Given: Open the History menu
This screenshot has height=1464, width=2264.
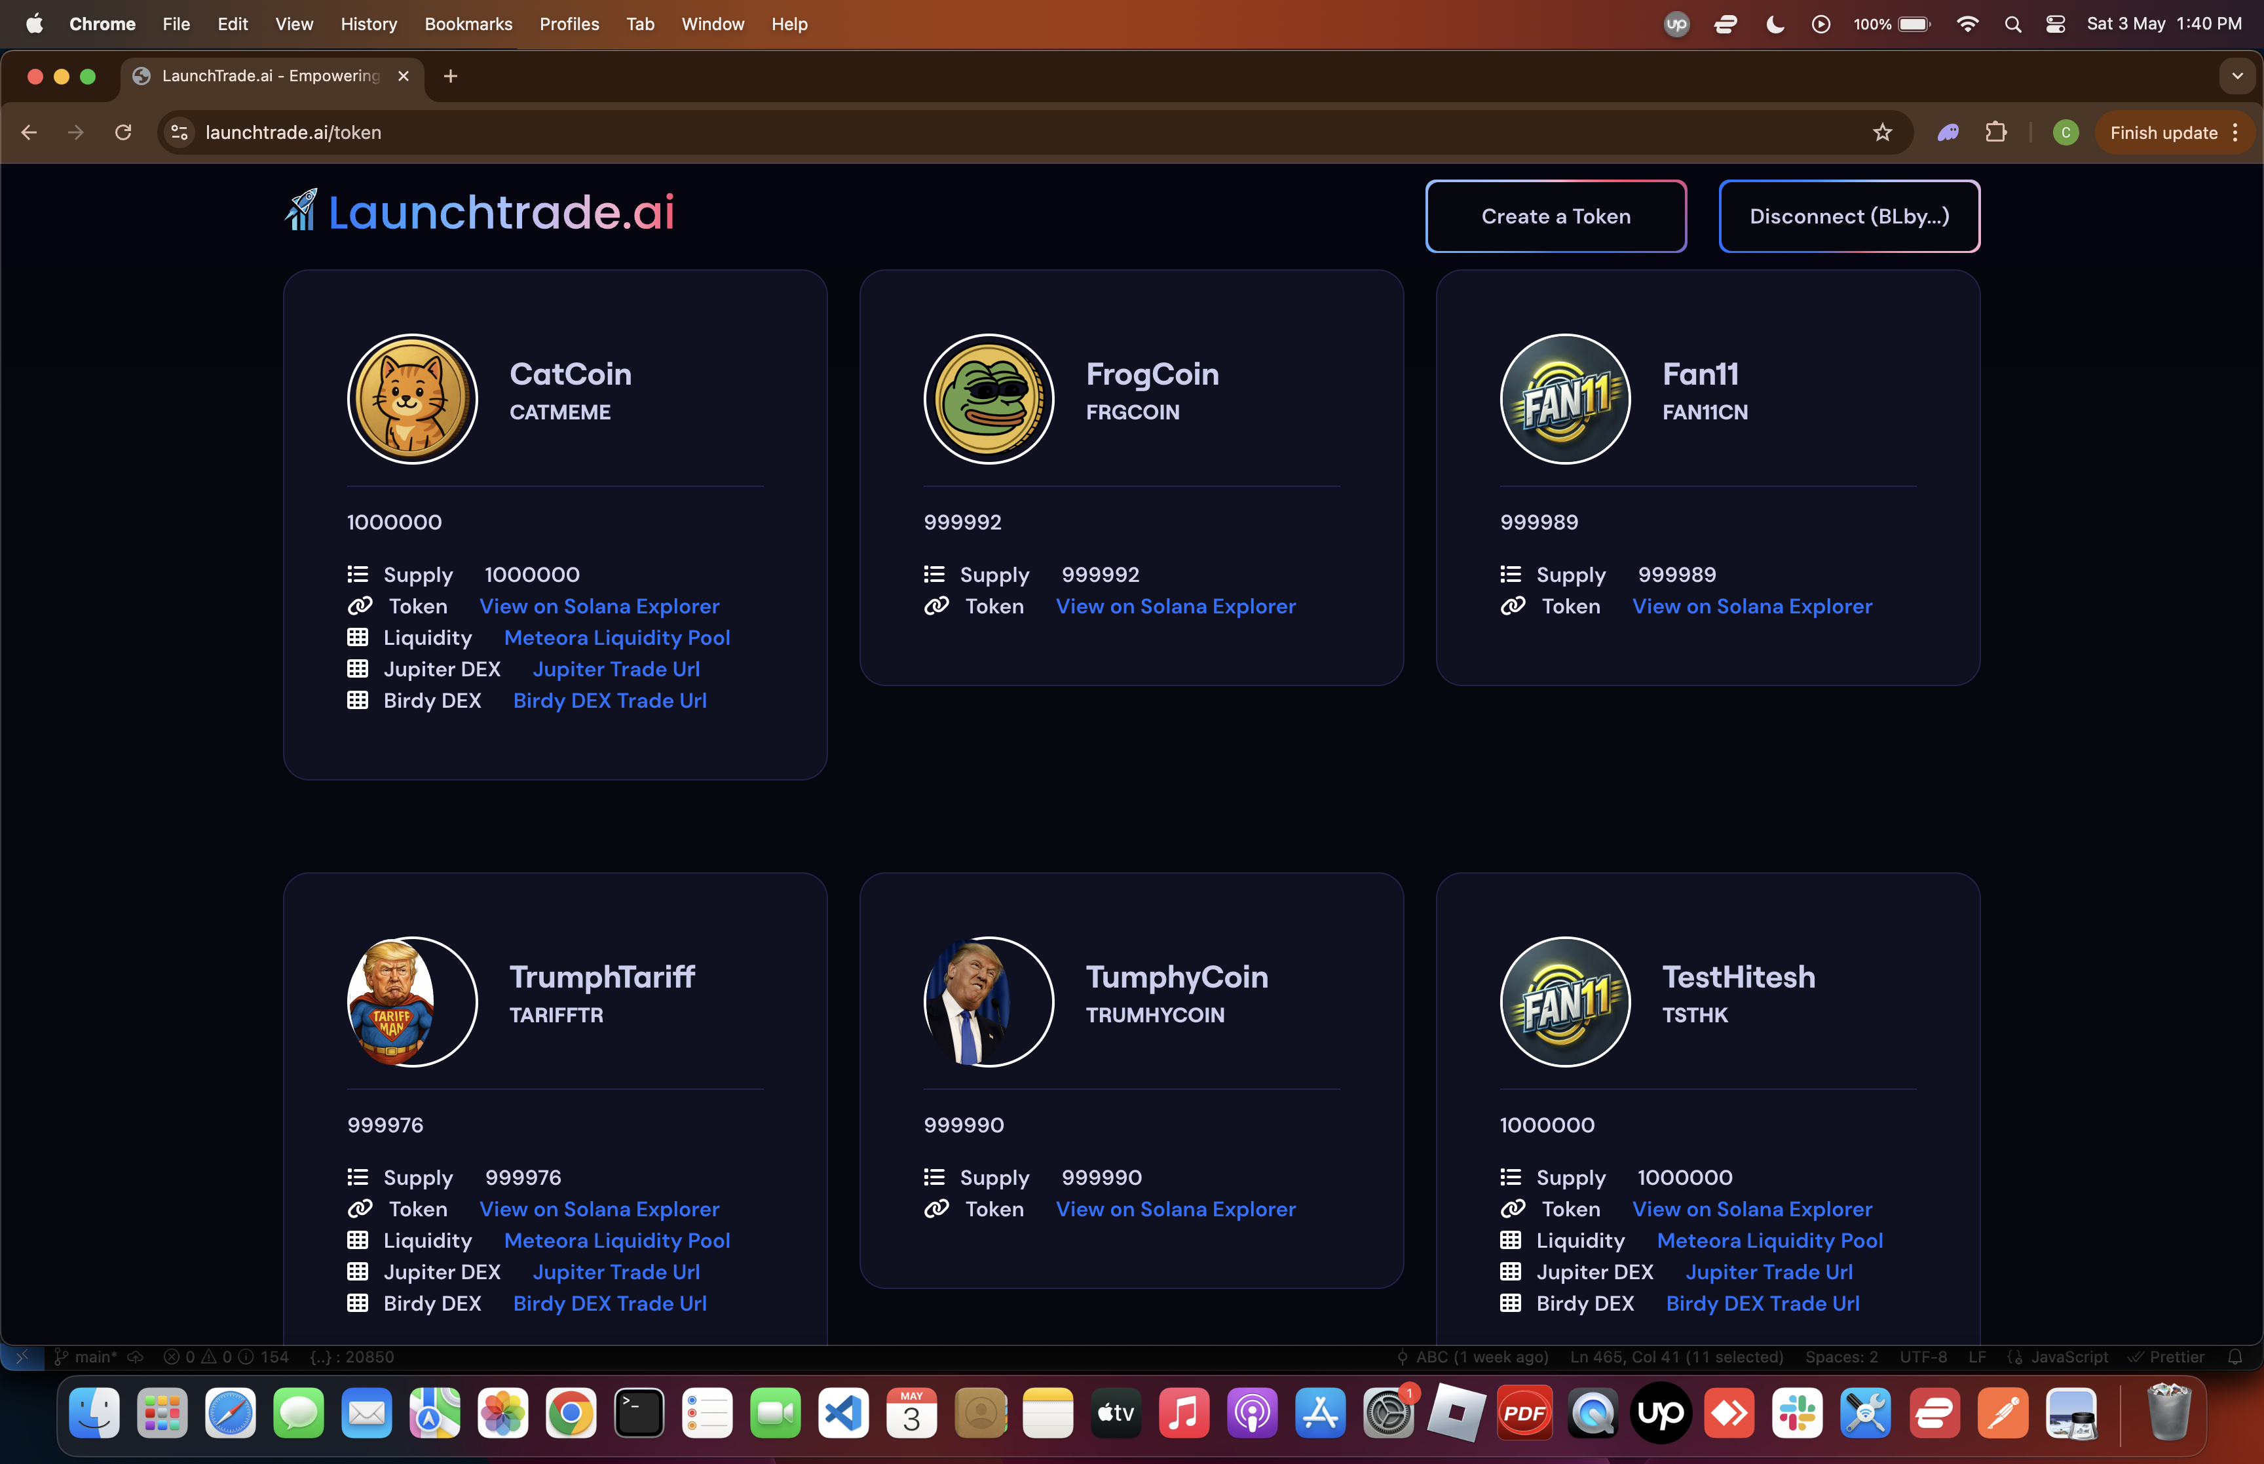Looking at the screenshot, I should (369, 24).
